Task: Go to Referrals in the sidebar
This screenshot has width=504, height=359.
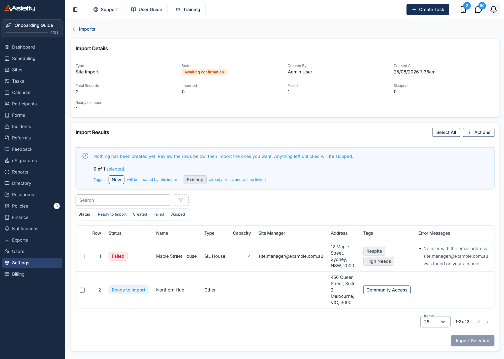Action: point(32,138)
